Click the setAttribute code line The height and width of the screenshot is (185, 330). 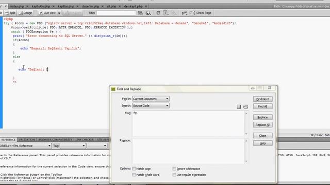[x=72, y=27]
